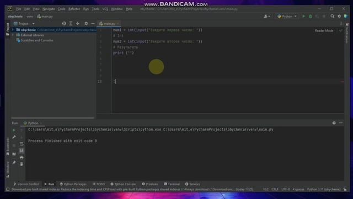The height and width of the screenshot is (199, 353).
Task: Open the Version Control tool window
Action: click(x=26, y=184)
